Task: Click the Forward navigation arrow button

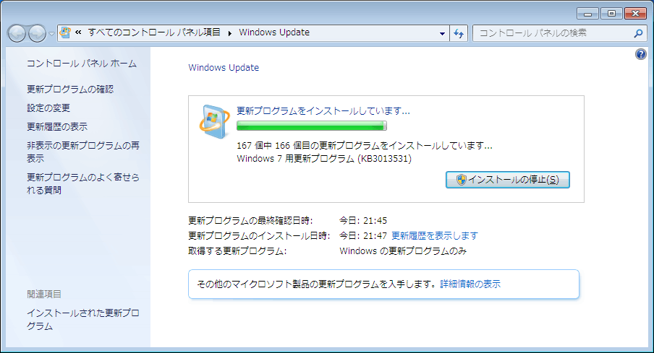Action: pos(37,33)
